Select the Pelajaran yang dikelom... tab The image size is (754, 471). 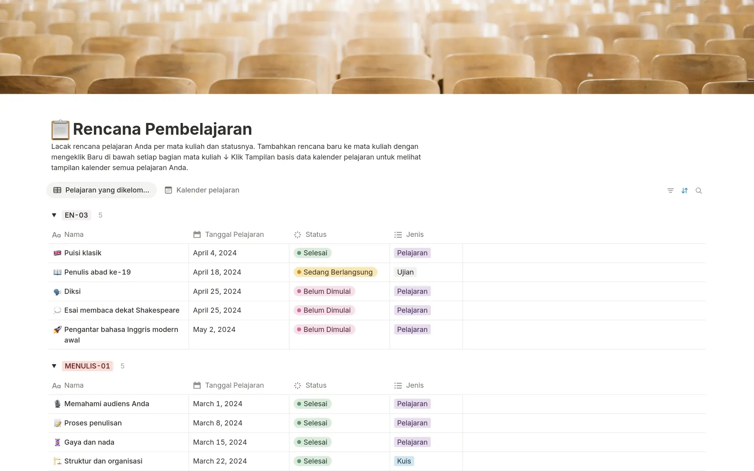click(101, 190)
